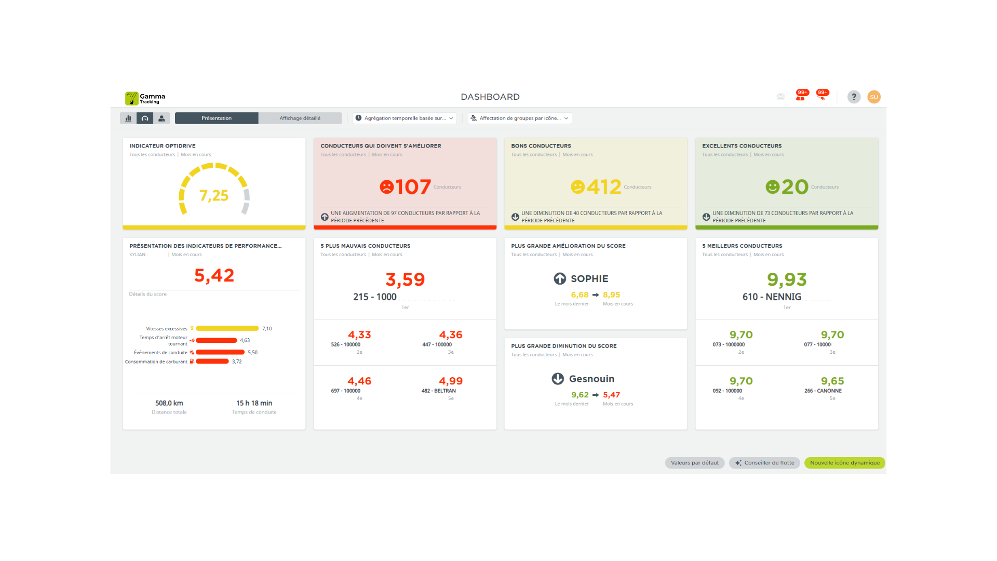The image size is (997, 561).
Task: Select the gauge dashboard view icon
Action: coord(145,118)
